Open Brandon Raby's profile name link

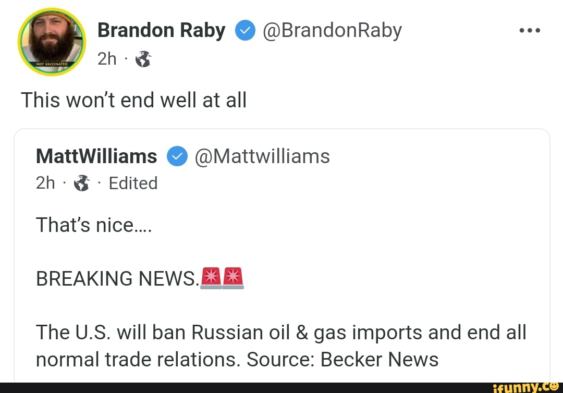pyautogui.click(x=161, y=31)
